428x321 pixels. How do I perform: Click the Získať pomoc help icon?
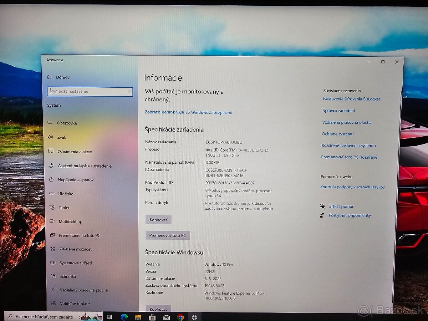[322, 206]
